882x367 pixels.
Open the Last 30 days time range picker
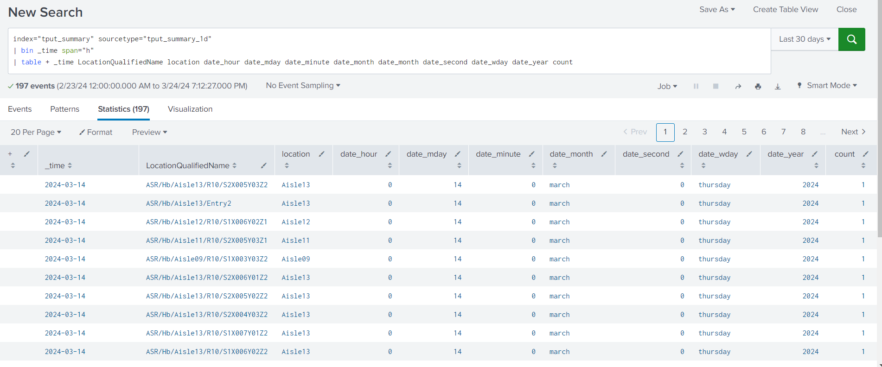804,39
